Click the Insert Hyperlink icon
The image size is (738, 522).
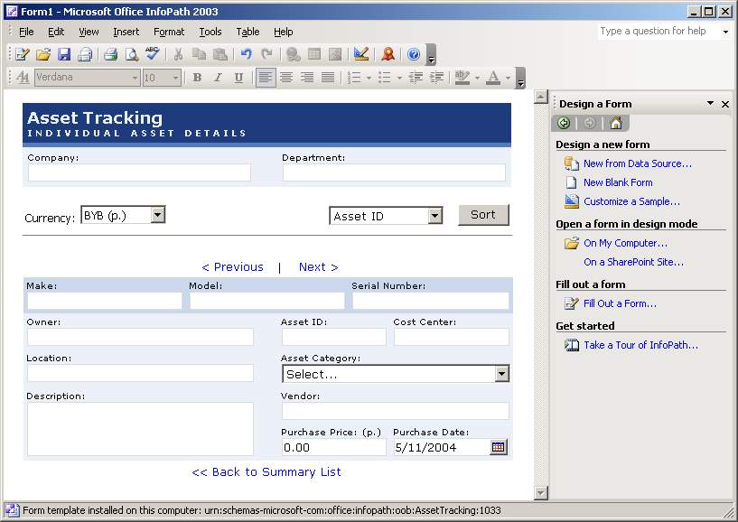coord(294,54)
